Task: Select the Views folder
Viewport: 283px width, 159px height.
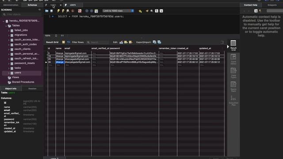Action: (x=15, y=77)
